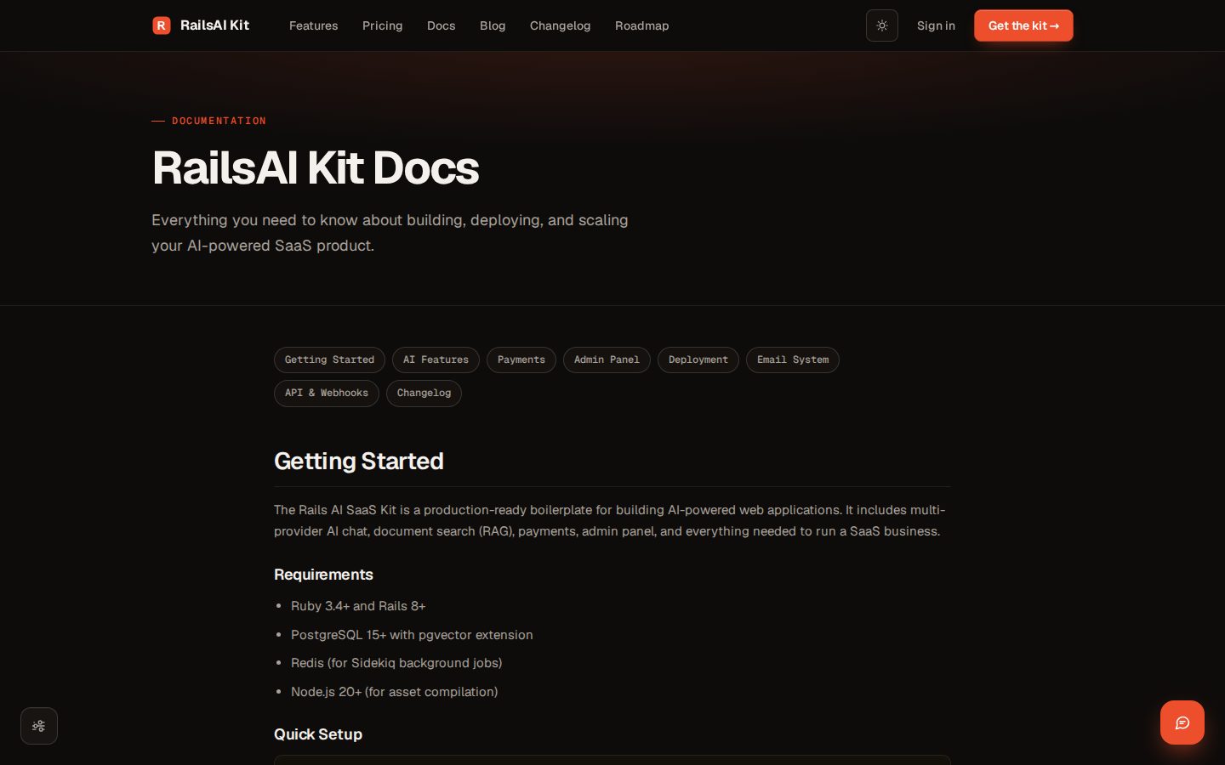Toggle the light/dark theme sun button

(882, 25)
